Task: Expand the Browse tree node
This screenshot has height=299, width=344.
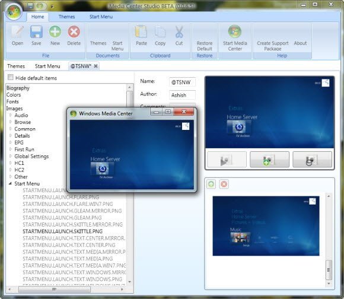Action: 11,122
